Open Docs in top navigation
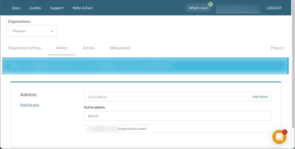The height and width of the screenshot is (149, 295). point(16,8)
